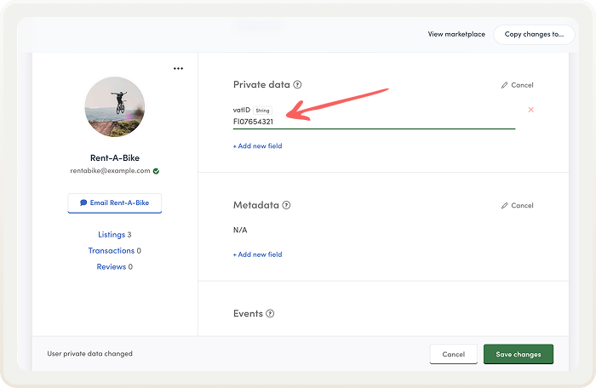596x388 pixels.
Task: Remove the vatID field with red X
Action: (x=531, y=110)
